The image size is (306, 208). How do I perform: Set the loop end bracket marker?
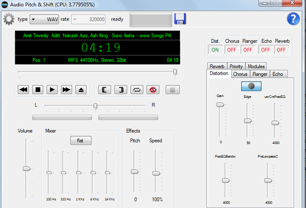[x=122, y=89]
